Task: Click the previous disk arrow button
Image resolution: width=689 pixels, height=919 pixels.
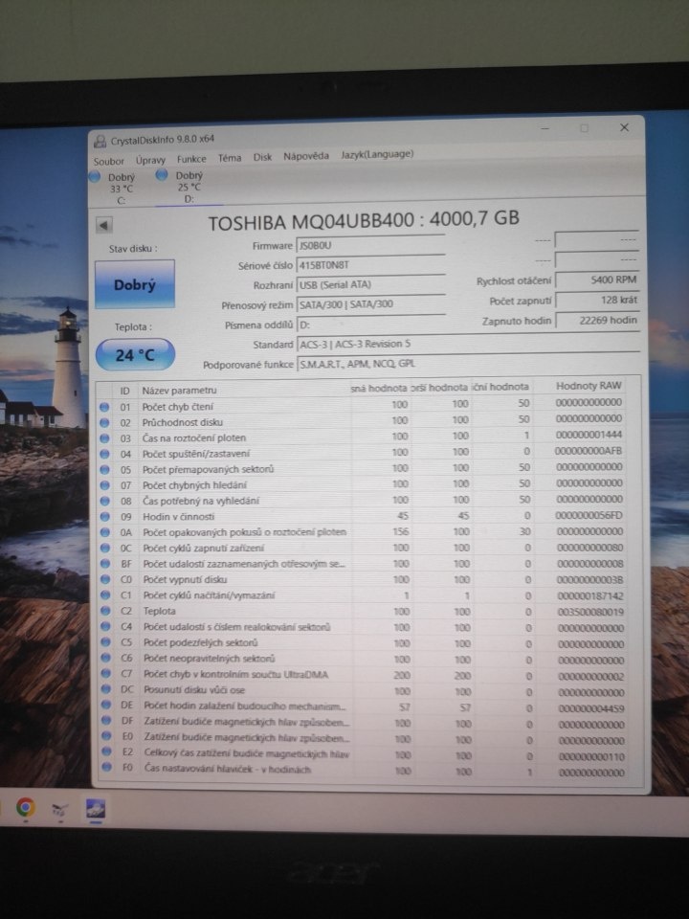Action: (x=103, y=225)
